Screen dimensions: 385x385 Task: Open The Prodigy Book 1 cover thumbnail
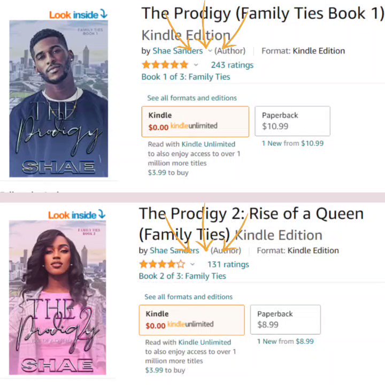(x=59, y=99)
